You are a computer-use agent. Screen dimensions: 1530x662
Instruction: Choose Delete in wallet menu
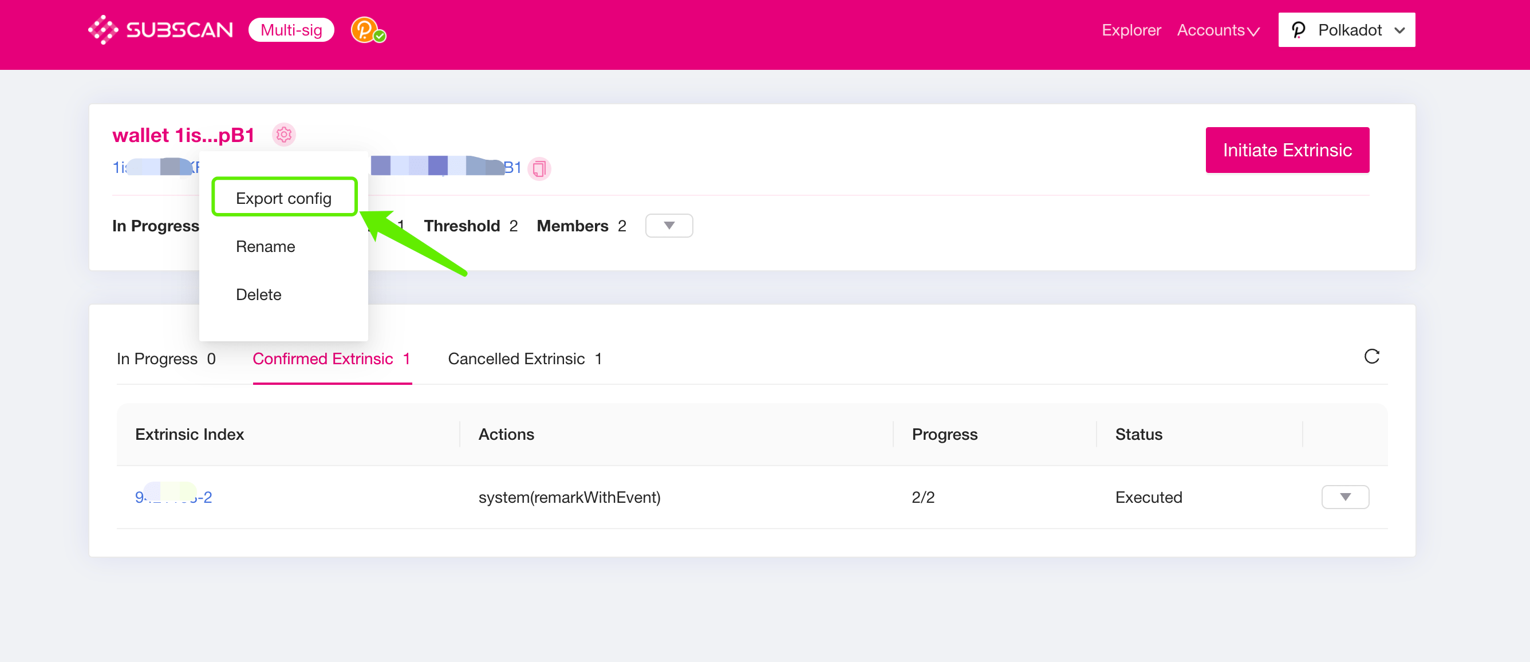pos(258,294)
